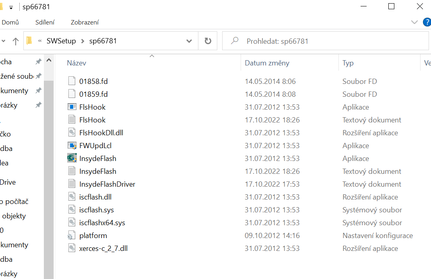
Task: Open the Sdílení ribbon tab
Action: (x=45, y=22)
